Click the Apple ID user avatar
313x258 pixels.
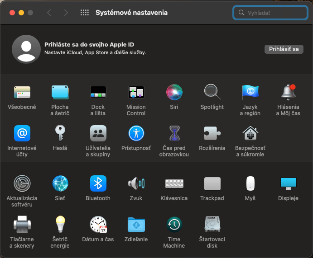[x=26, y=49]
